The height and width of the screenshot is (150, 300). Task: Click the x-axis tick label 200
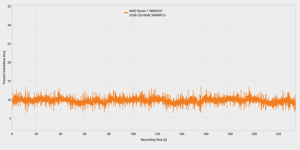254,134
